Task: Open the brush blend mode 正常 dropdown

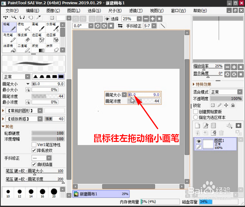Action: point(27,76)
